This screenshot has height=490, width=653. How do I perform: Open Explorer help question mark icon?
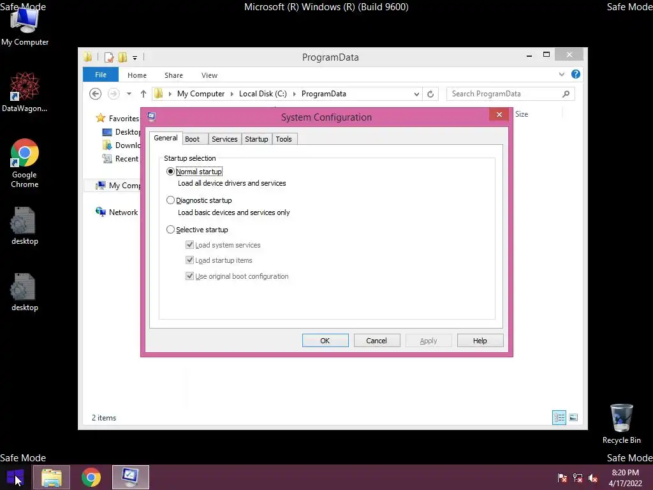click(x=576, y=74)
